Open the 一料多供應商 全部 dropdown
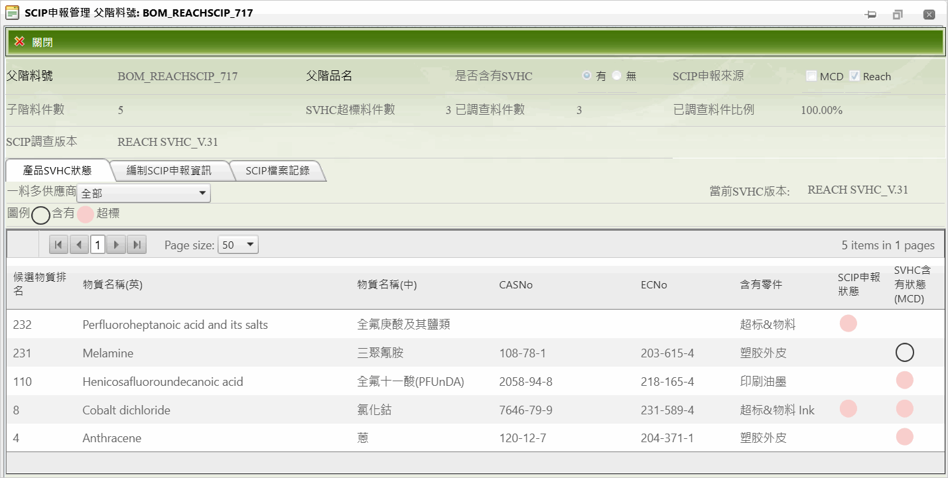 [x=144, y=194]
